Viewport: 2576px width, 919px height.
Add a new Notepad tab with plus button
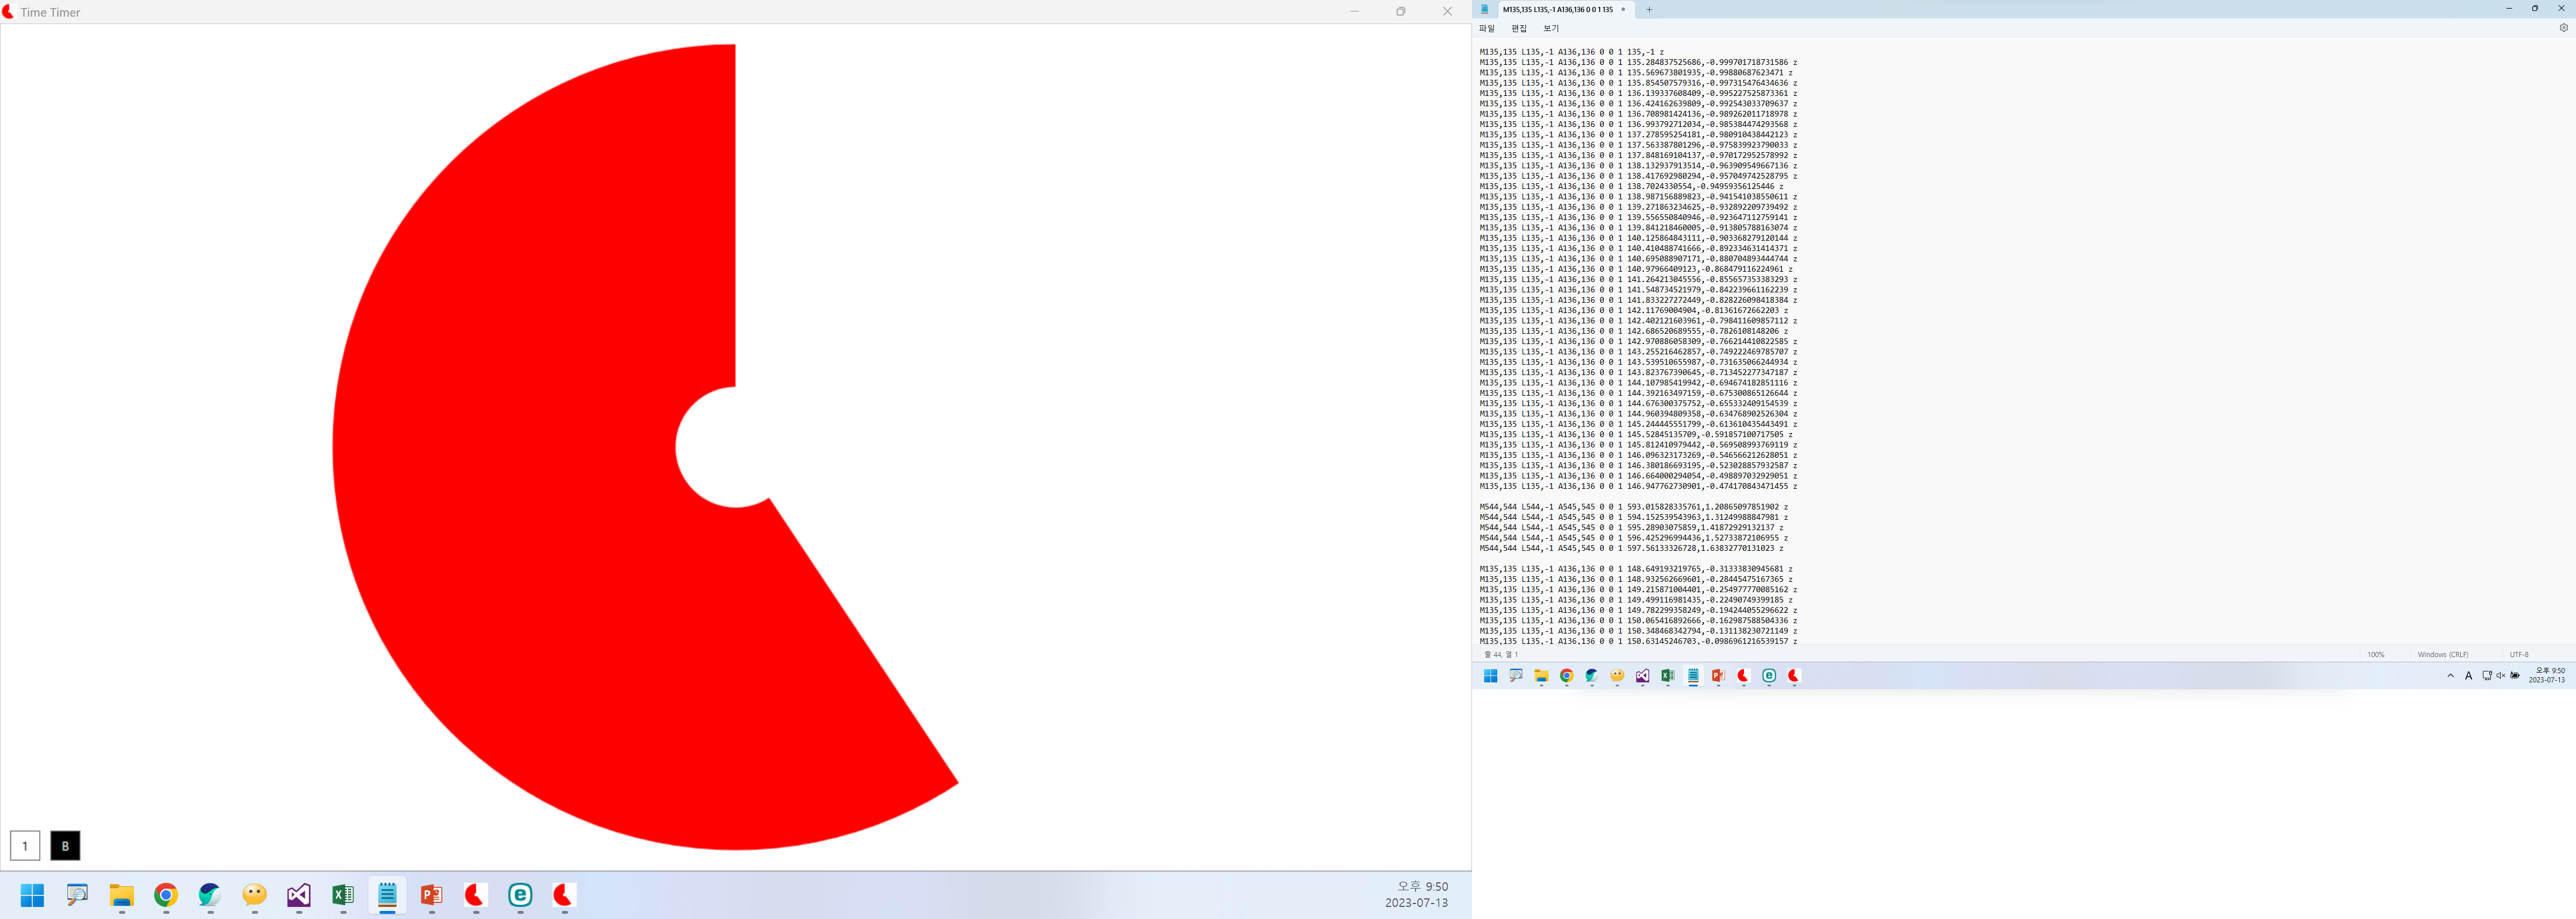1649,9
